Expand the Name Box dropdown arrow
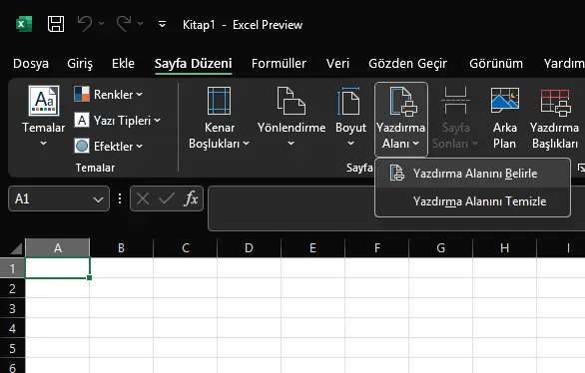585x373 pixels. point(98,199)
